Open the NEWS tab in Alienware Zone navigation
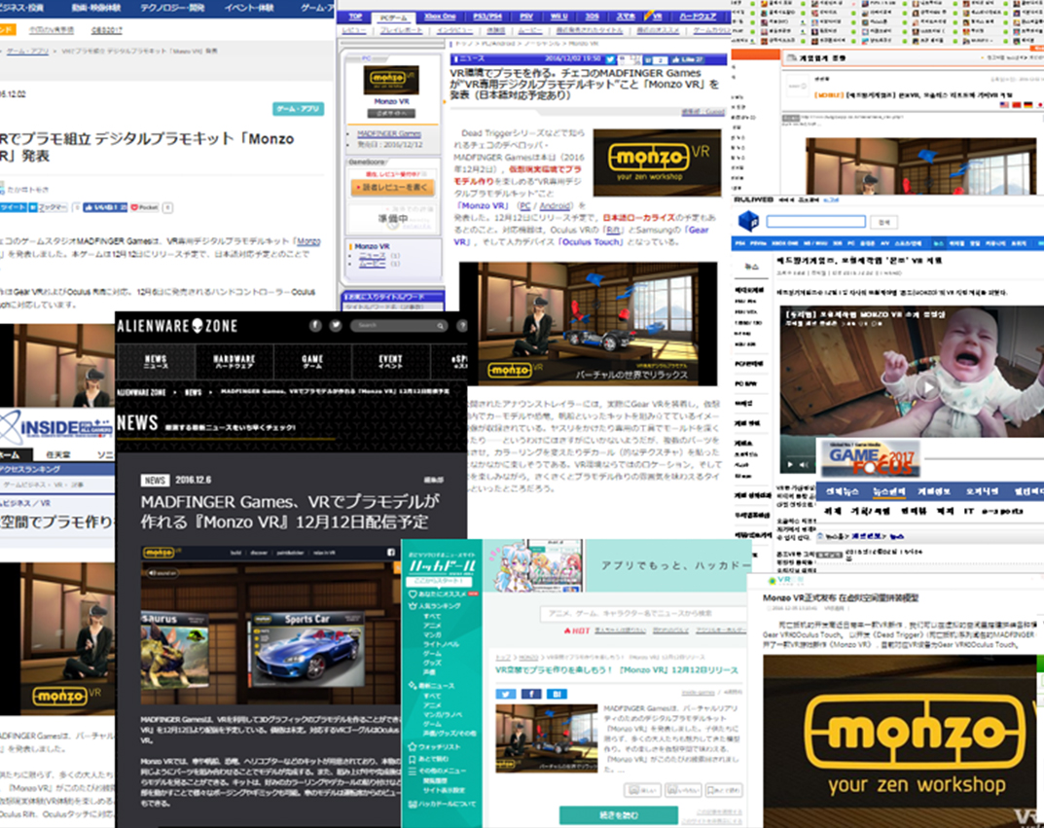Screen dimensions: 1044x828 [156, 361]
